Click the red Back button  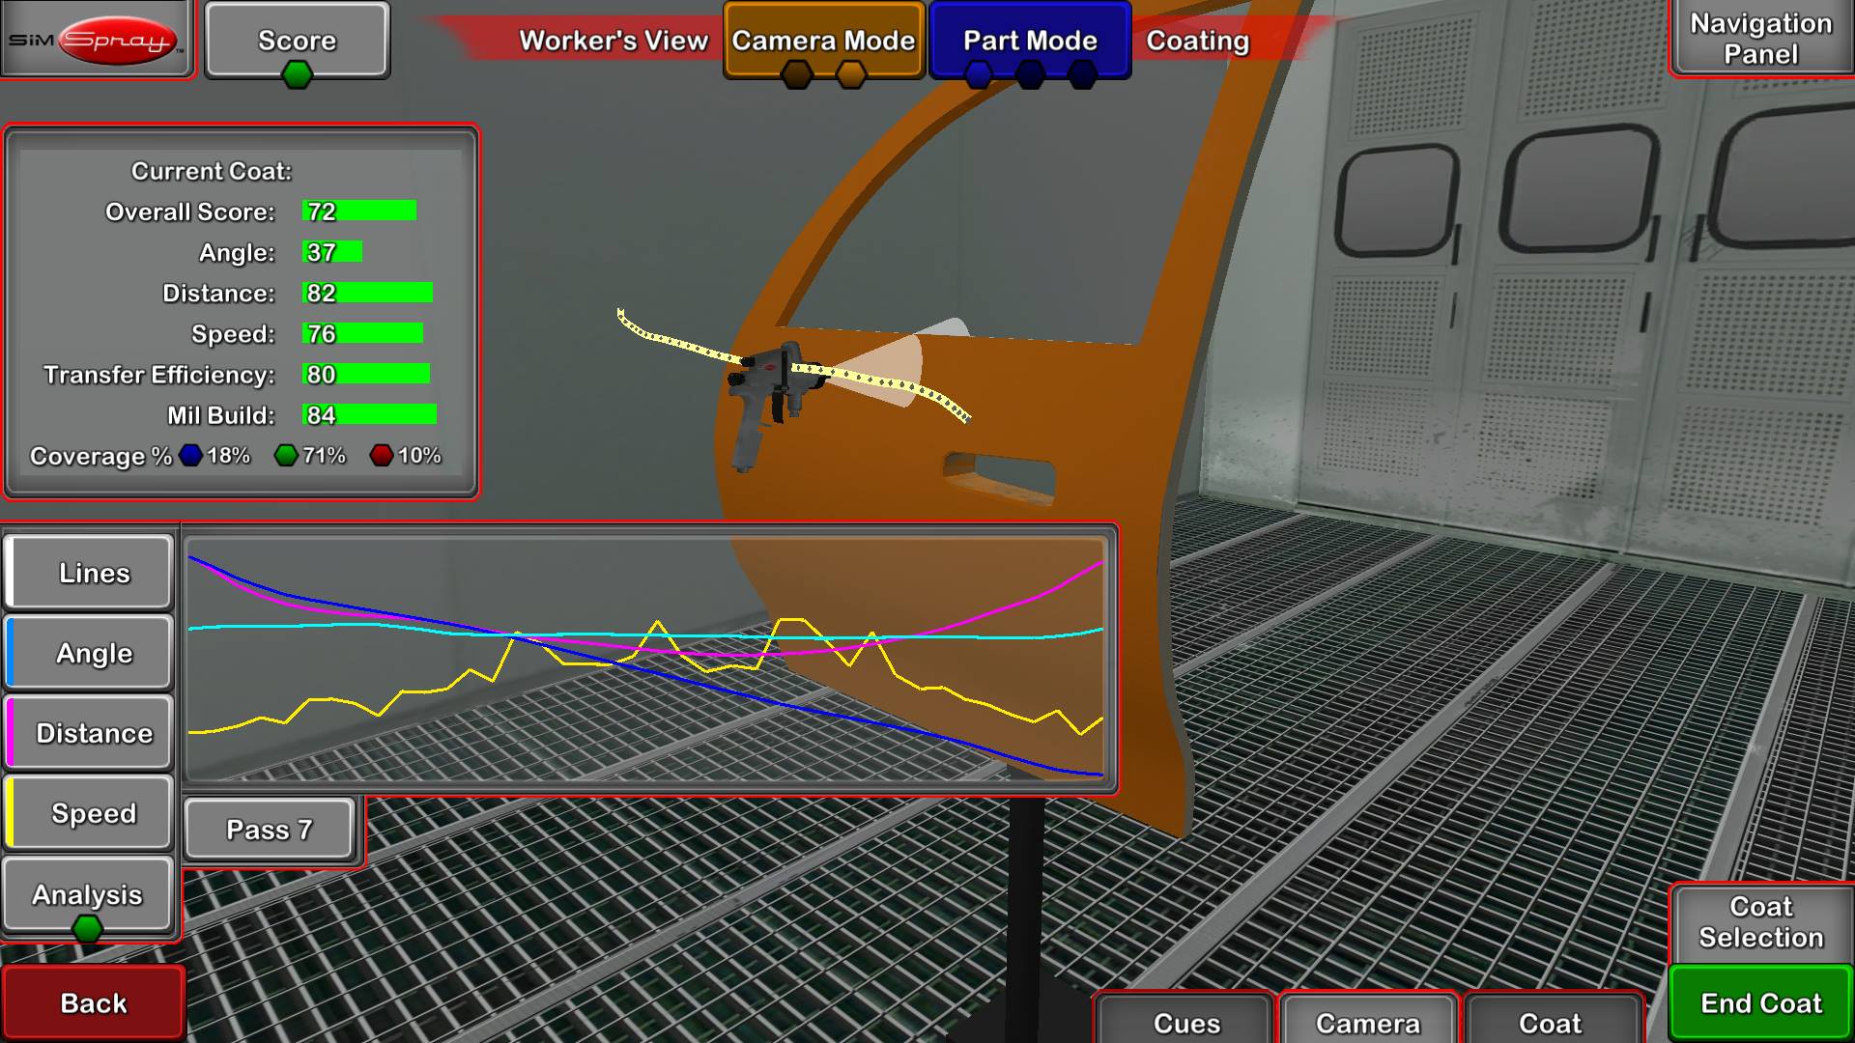click(94, 1003)
